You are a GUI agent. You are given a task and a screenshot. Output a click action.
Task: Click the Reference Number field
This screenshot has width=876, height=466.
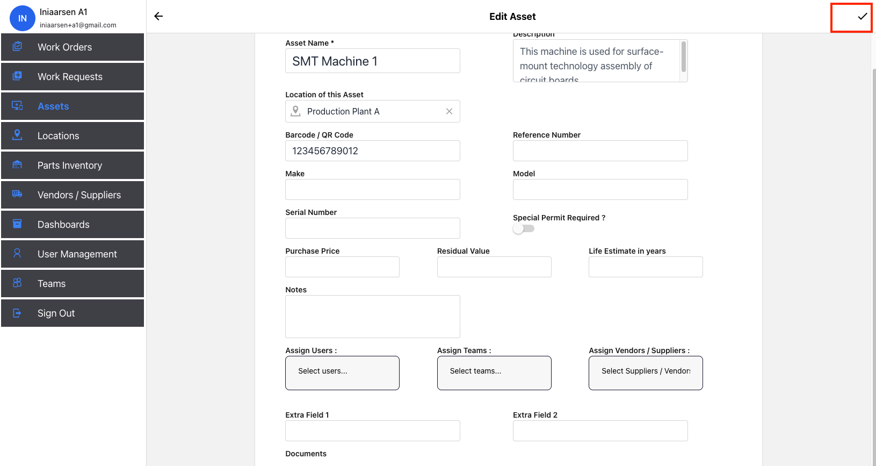600,150
